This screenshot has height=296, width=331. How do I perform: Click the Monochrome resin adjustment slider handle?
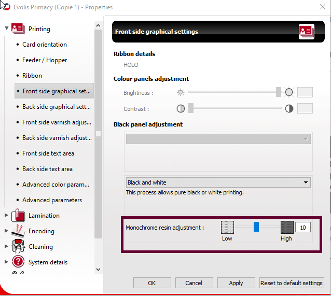point(256,227)
